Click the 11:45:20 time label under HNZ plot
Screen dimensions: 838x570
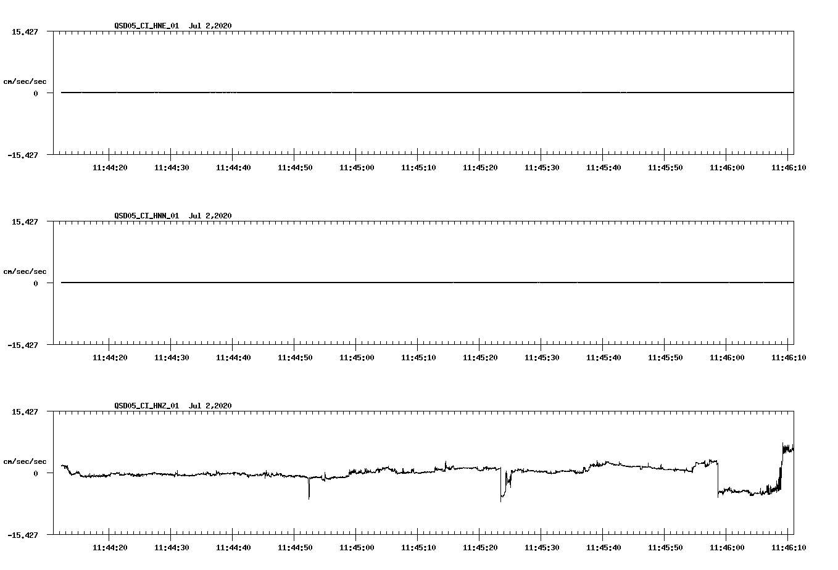[480, 547]
